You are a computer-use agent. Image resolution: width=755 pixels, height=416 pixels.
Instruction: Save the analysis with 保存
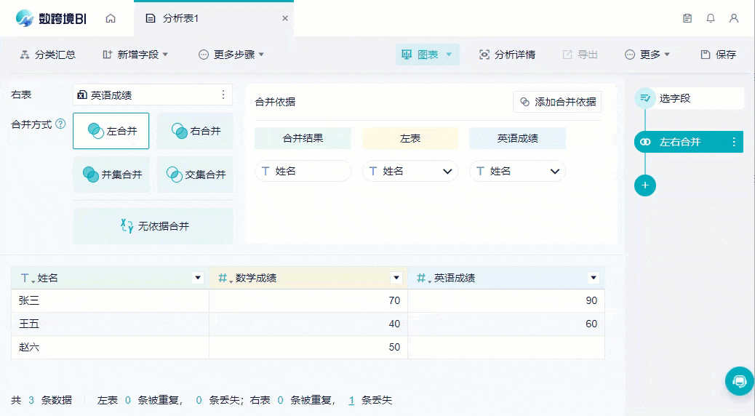(719, 55)
